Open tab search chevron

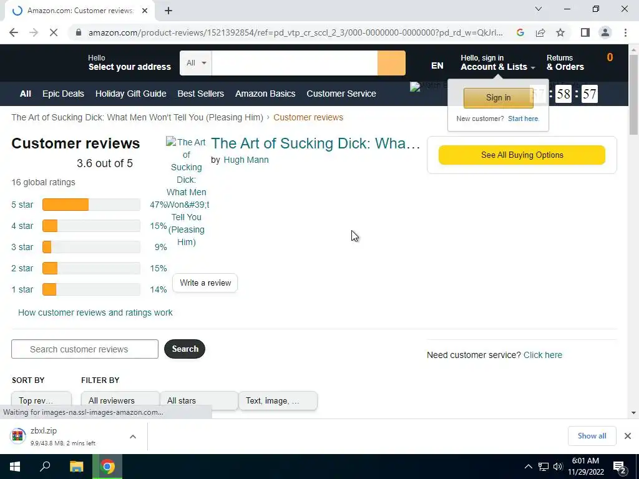click(539, 9)
